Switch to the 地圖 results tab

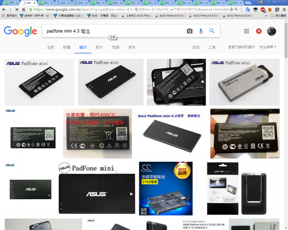(x=116, y=48)
